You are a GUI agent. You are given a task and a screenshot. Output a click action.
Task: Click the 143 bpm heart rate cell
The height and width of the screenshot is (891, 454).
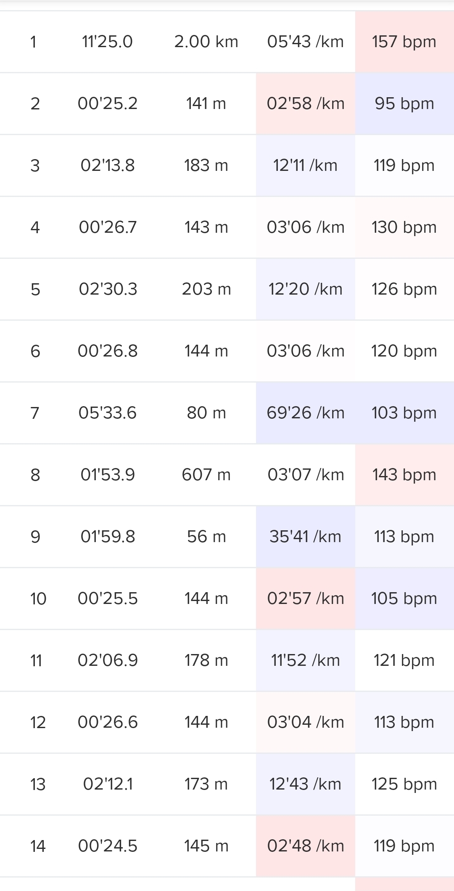[x=404, y=475]
